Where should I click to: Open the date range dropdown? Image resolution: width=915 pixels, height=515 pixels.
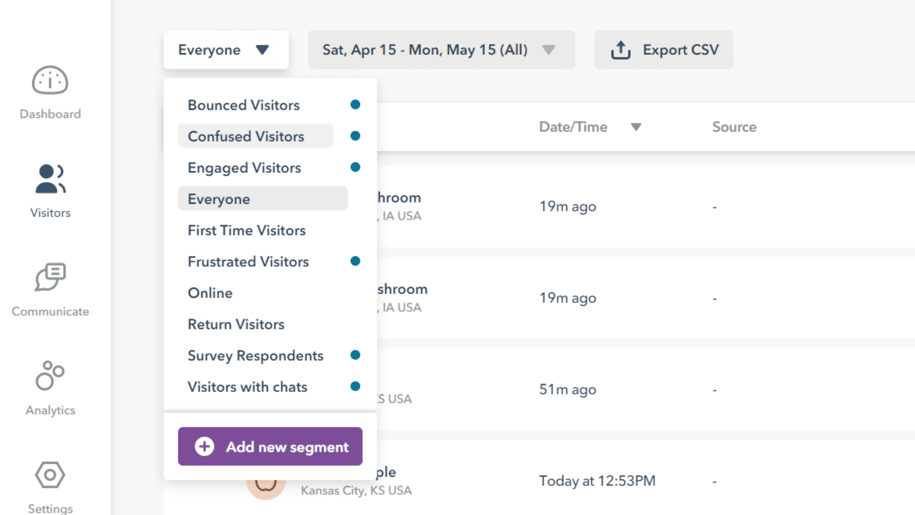(x=442, y=50)
